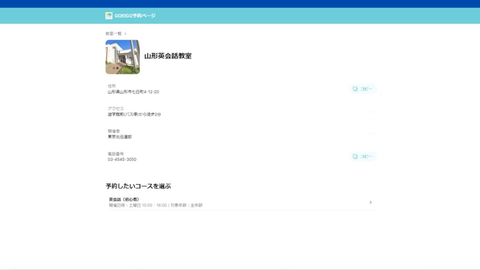Image resolution: width=480 pixels, height=270 pixels.
Task: Select the second carousel dot on classroom photo
Action: coord(117,68)
